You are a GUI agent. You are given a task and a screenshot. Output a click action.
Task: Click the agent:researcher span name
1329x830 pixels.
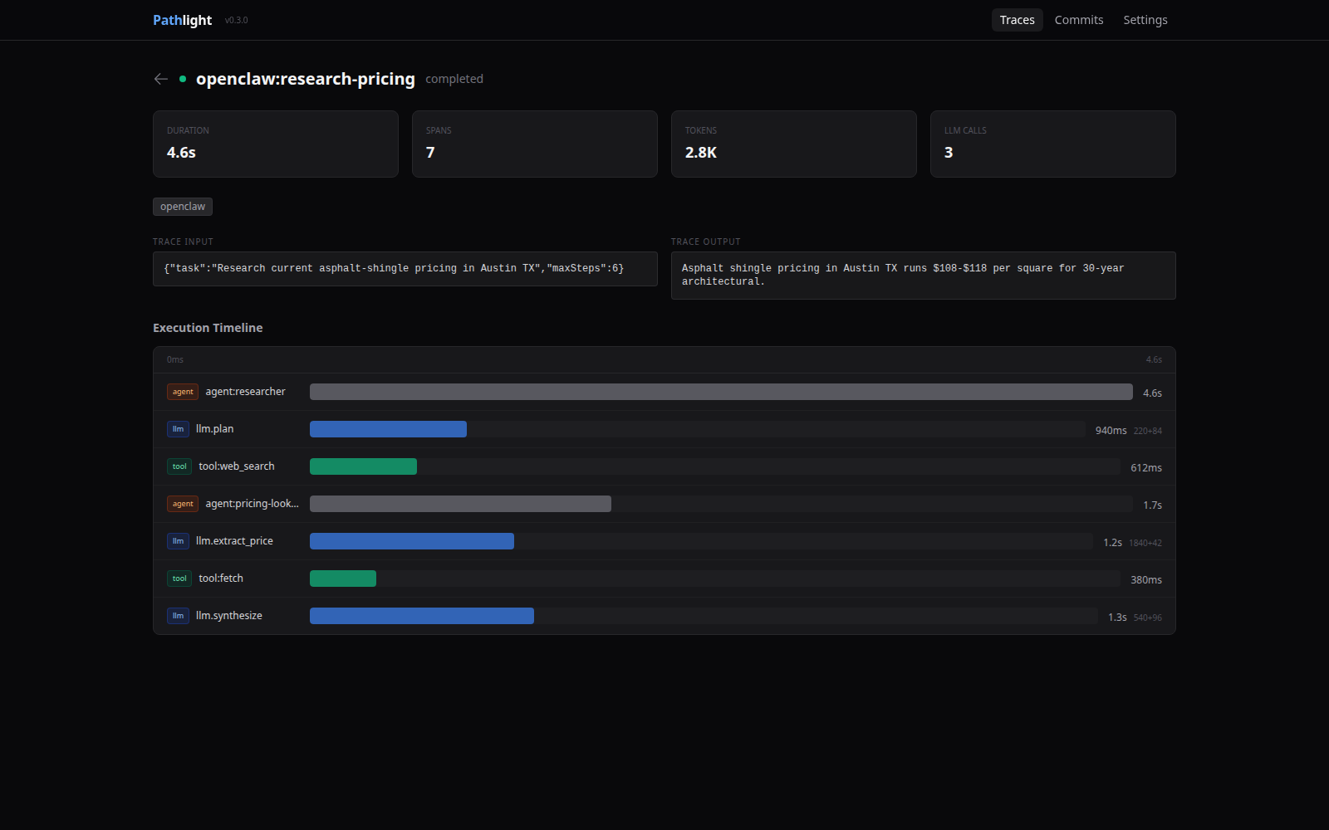click(245, 392)
